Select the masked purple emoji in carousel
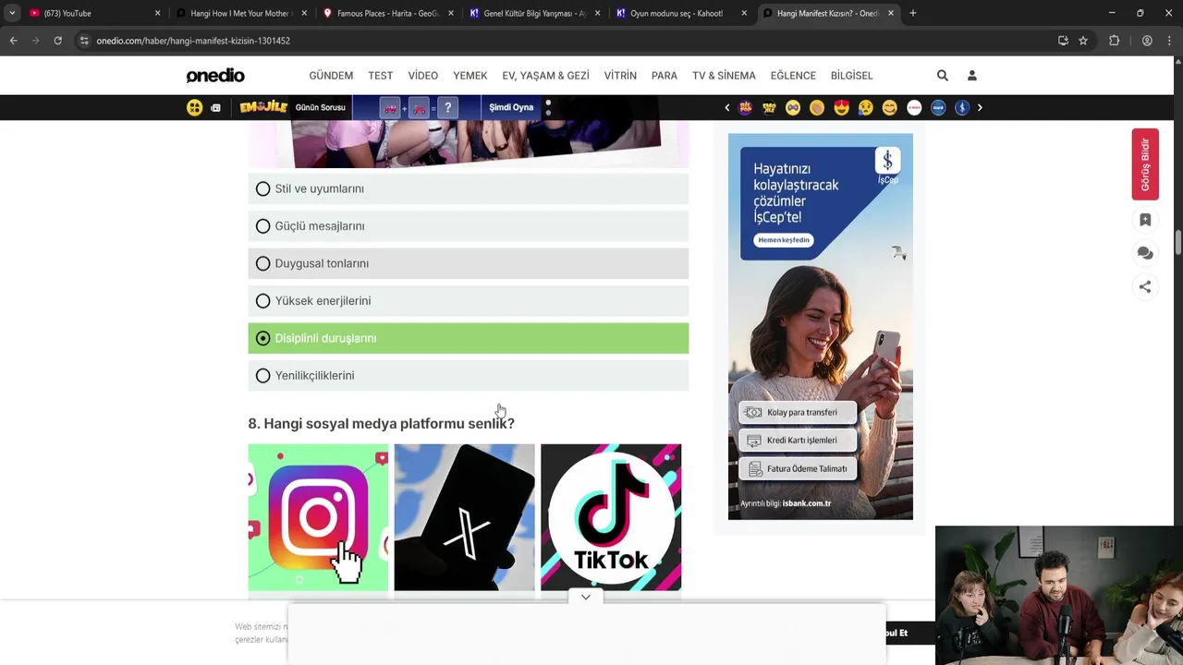The width and height of the screenshot is (1183, 665). tap(793, 108)
